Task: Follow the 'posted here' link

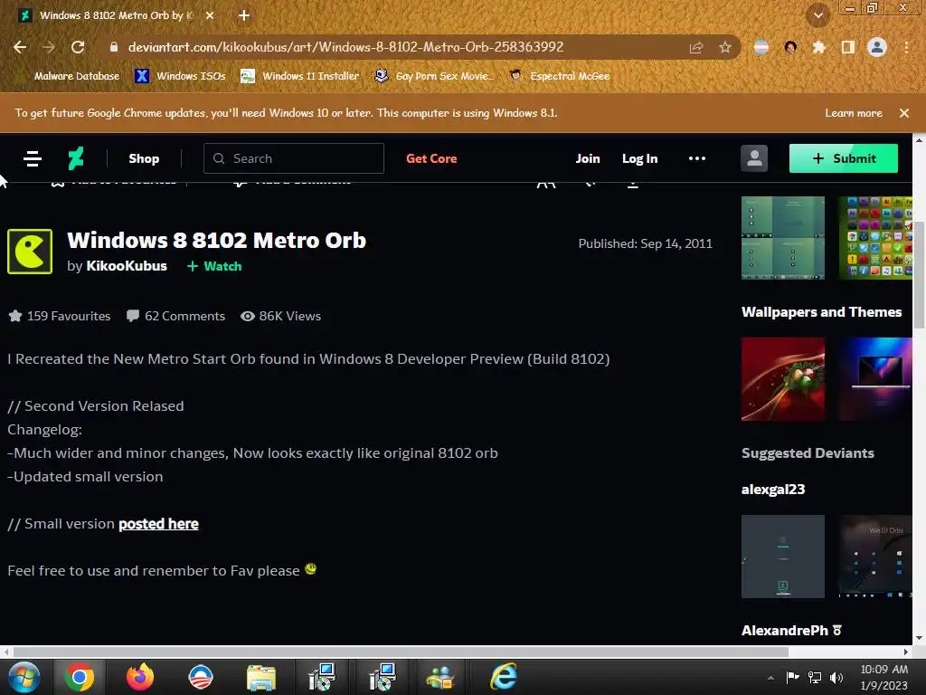Action: [158, 524]
